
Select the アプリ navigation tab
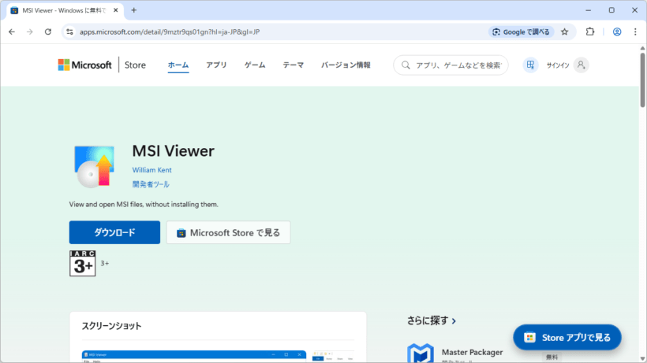point(217,65)
